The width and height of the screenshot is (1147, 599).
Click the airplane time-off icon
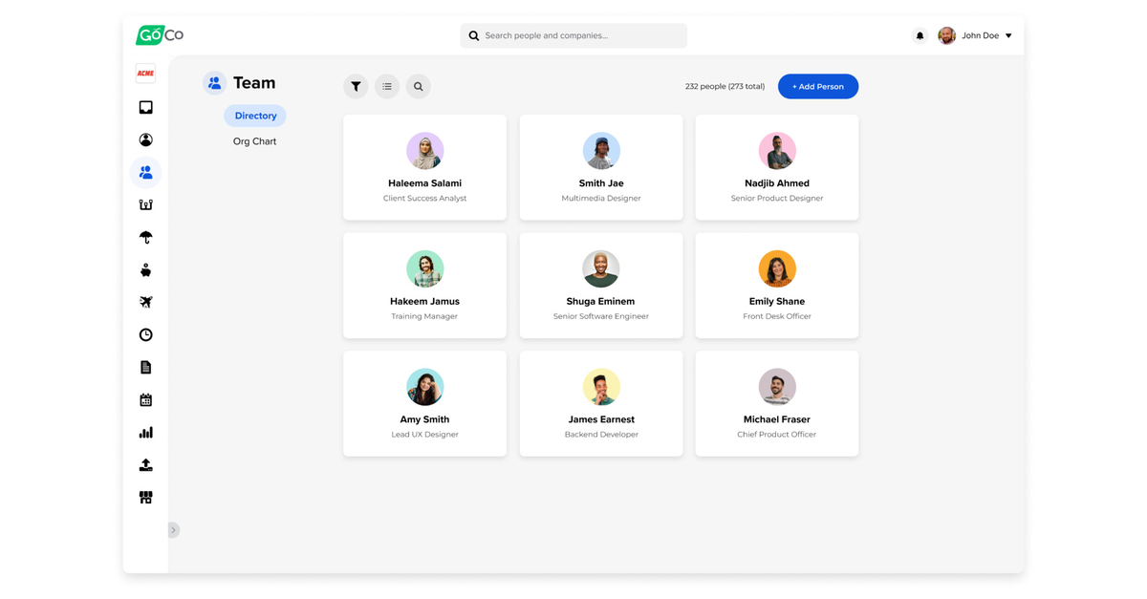(x=145, y=301)
